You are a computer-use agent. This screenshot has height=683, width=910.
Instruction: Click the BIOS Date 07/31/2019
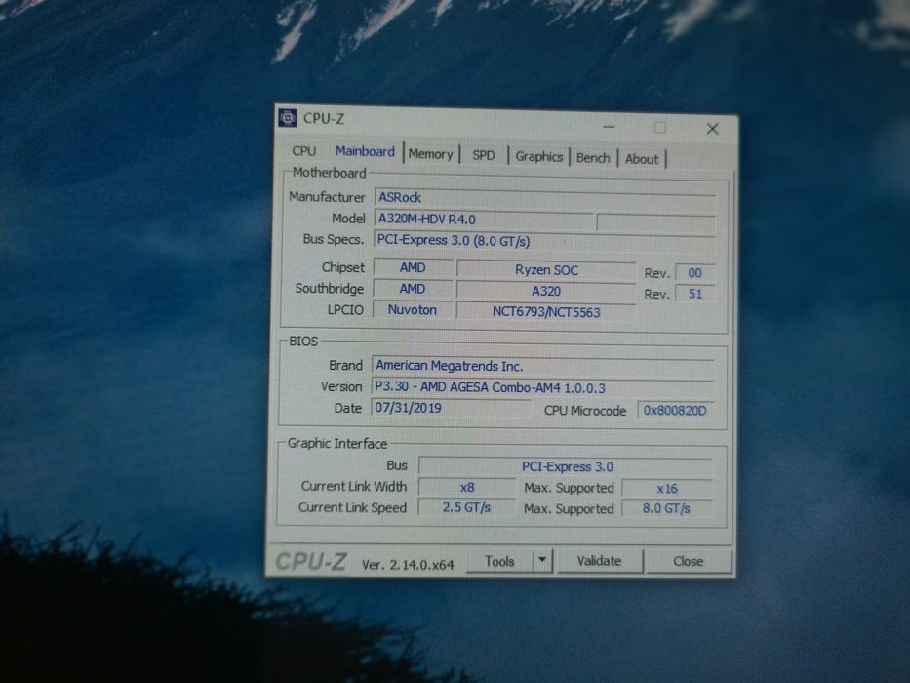click(451, 408)
